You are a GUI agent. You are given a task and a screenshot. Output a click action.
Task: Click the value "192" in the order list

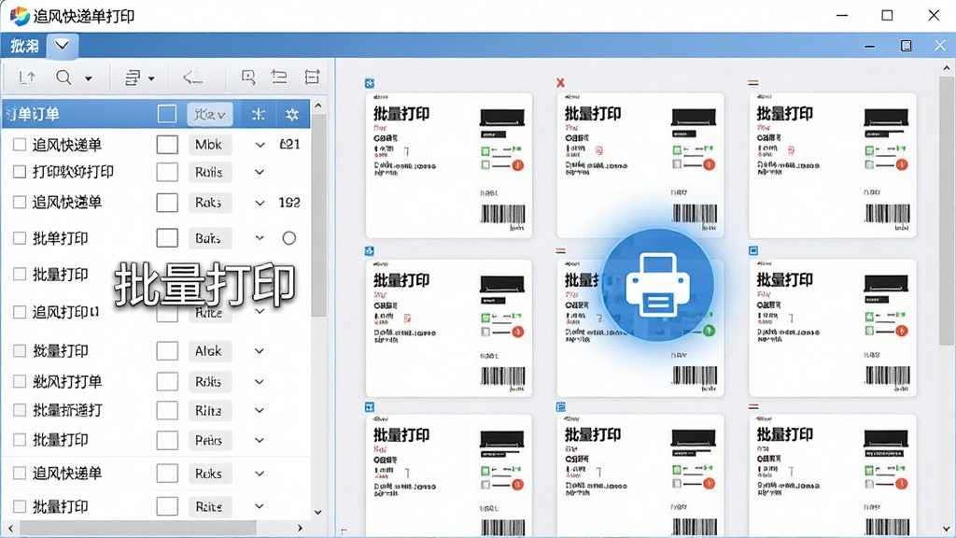(x=289, y=203)
